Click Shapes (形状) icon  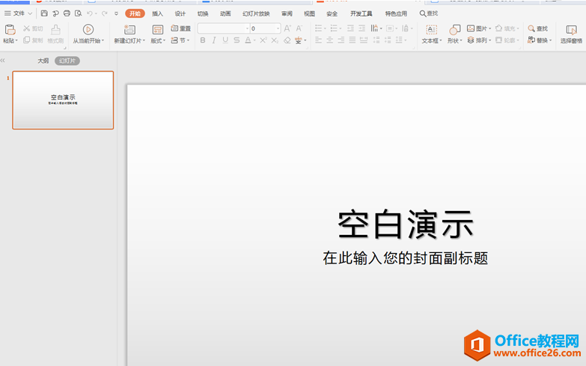point(454,30)
